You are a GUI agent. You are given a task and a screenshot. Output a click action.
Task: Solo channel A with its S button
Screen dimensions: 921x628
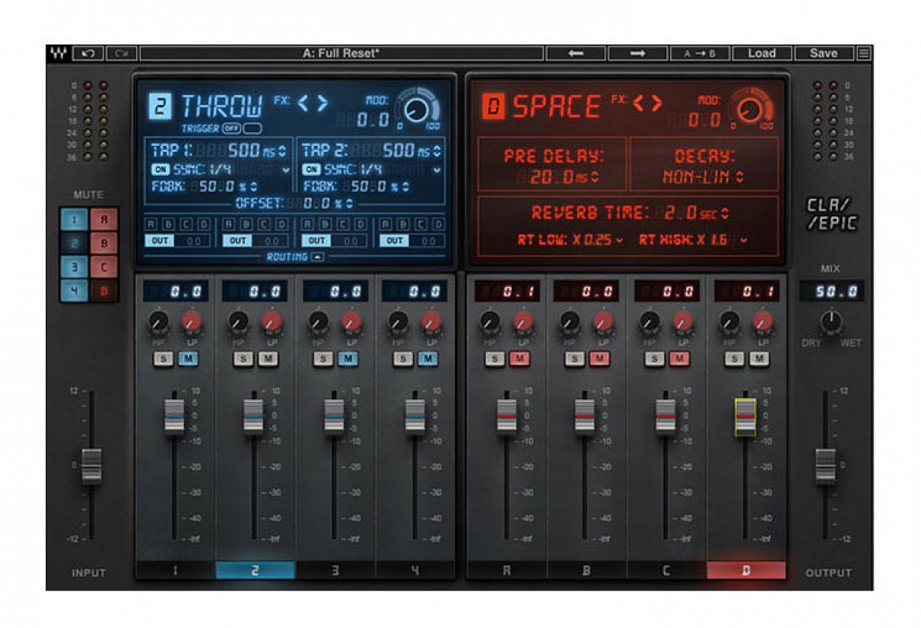(x=494, y=359)
